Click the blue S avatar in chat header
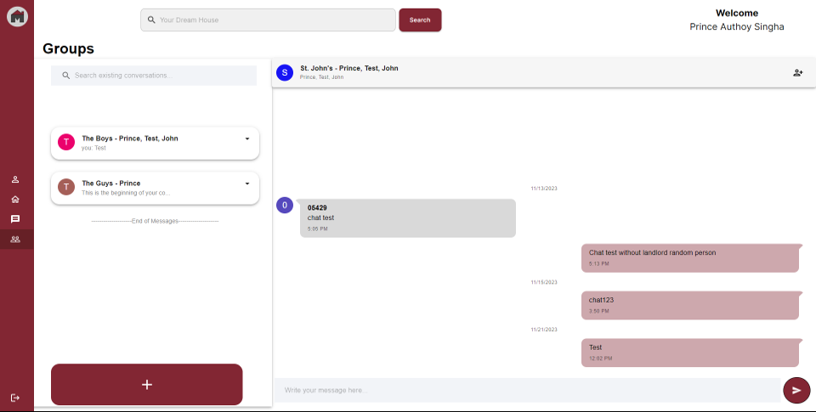 click(x=285, y=72)
